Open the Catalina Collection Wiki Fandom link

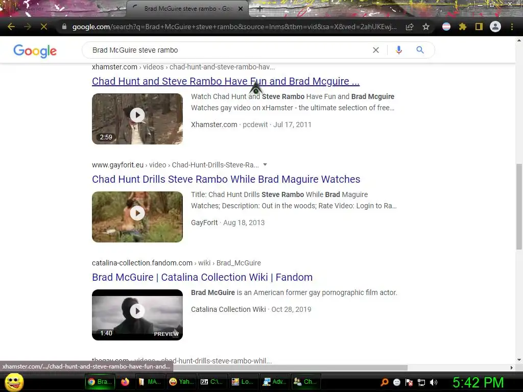[x=202, y=277]
